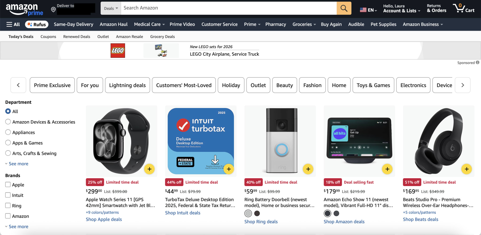Open the Deals search category dropdown

point(110,8)
